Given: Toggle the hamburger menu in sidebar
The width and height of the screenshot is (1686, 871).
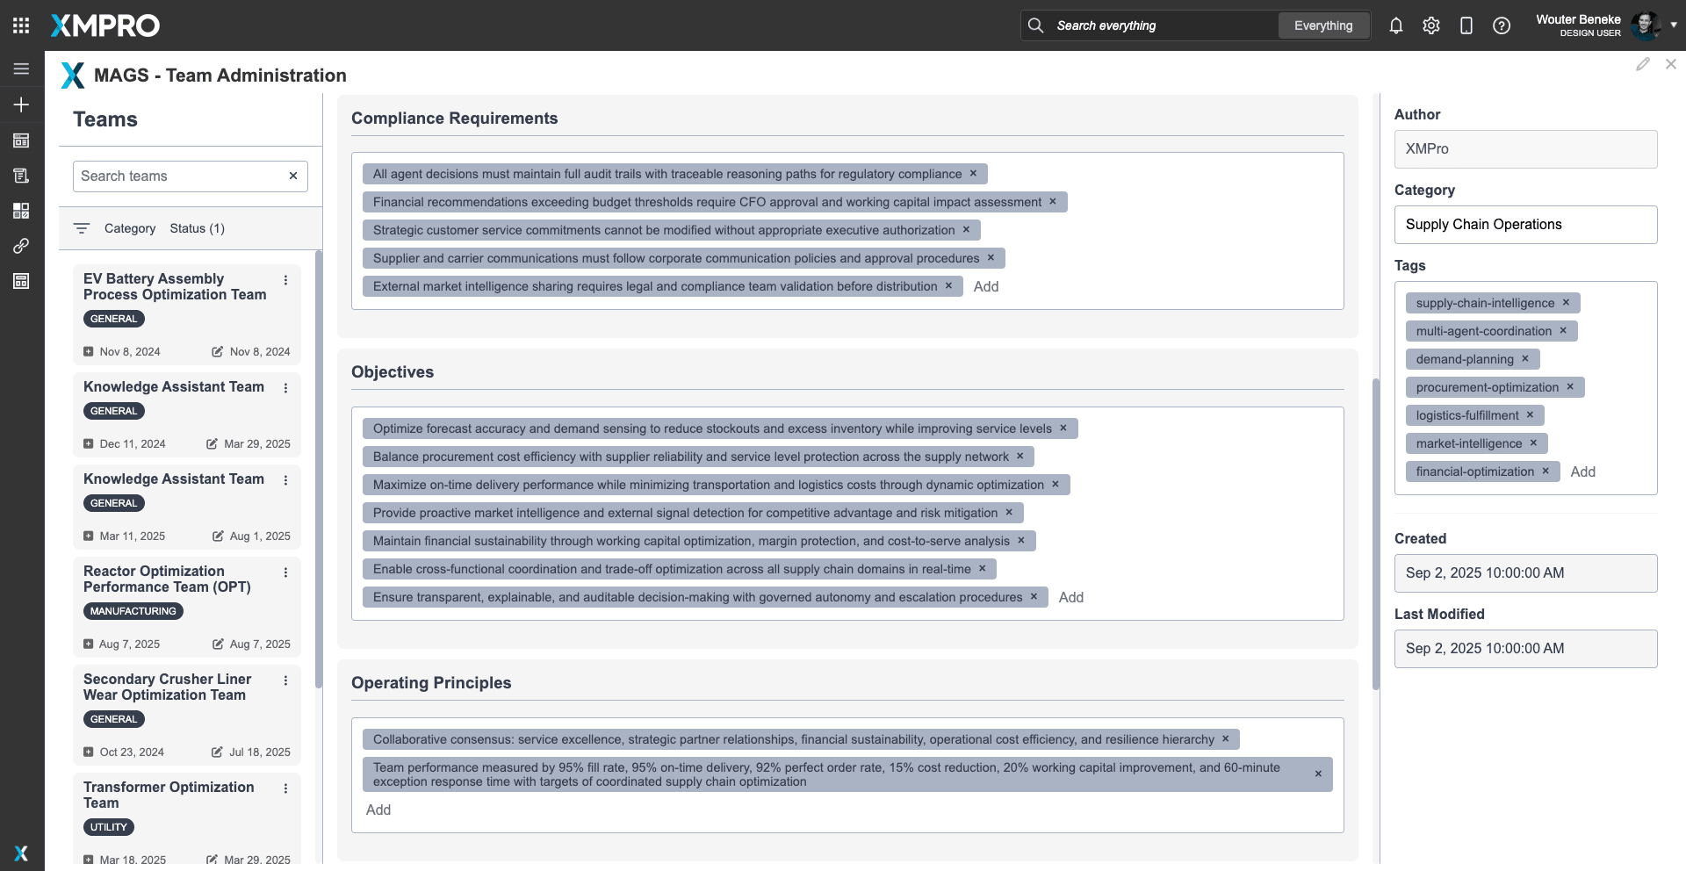Looking at the screenshot, I should pos(21,68).
